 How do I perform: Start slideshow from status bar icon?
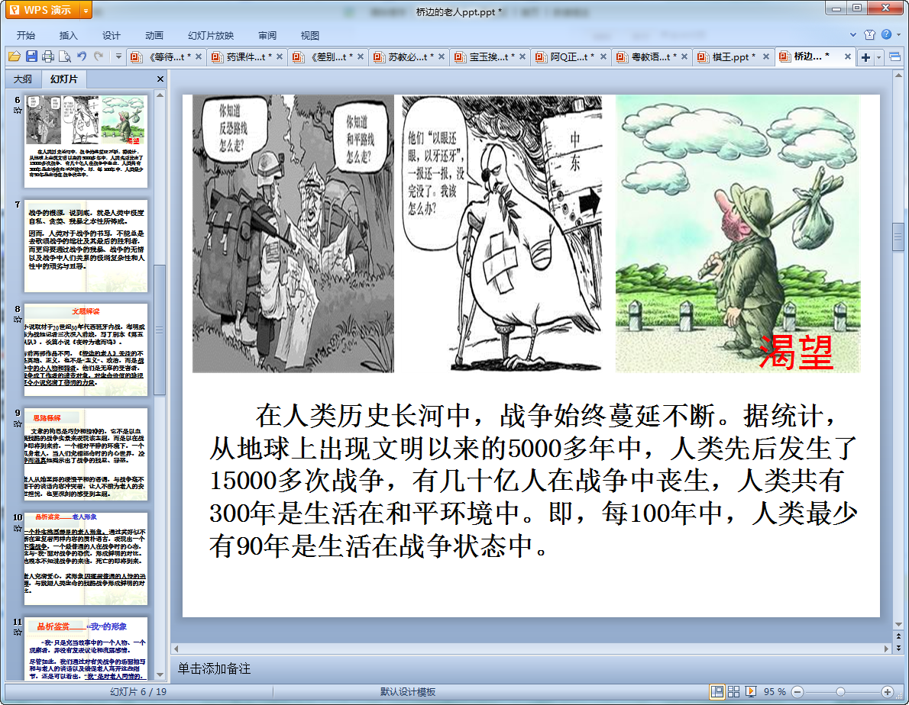pyautogui.click(x=750, y=692)
